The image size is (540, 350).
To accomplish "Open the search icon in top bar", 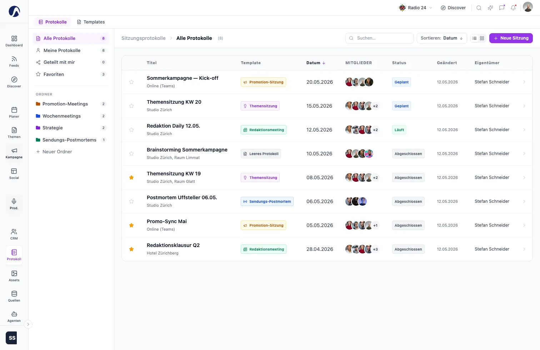I will 479,8.
